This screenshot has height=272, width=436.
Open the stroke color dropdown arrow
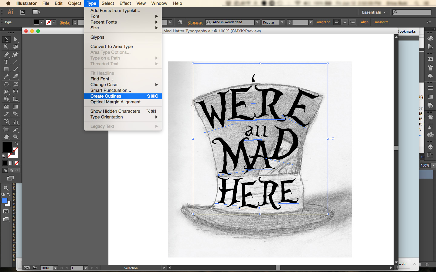[x=54, y=22]
